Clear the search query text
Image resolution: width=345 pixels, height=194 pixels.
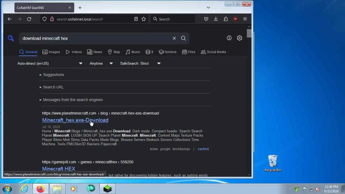174,38
